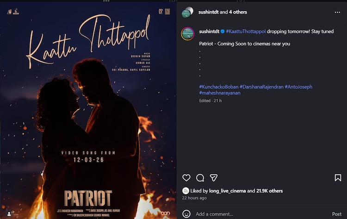Open the #DarshanaRajendran hashtag
Screen dimensions: 347x219
tap(261, 87)
